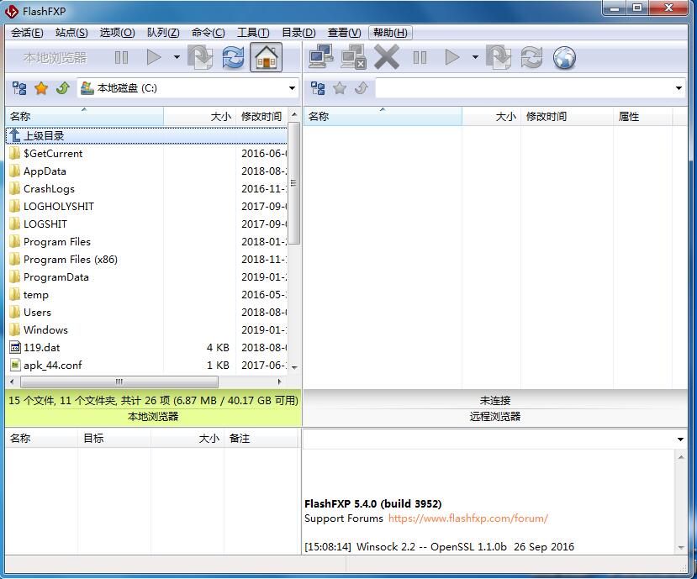
Task: Click the local pane transfer queue icon
Action: click(200, 57)
